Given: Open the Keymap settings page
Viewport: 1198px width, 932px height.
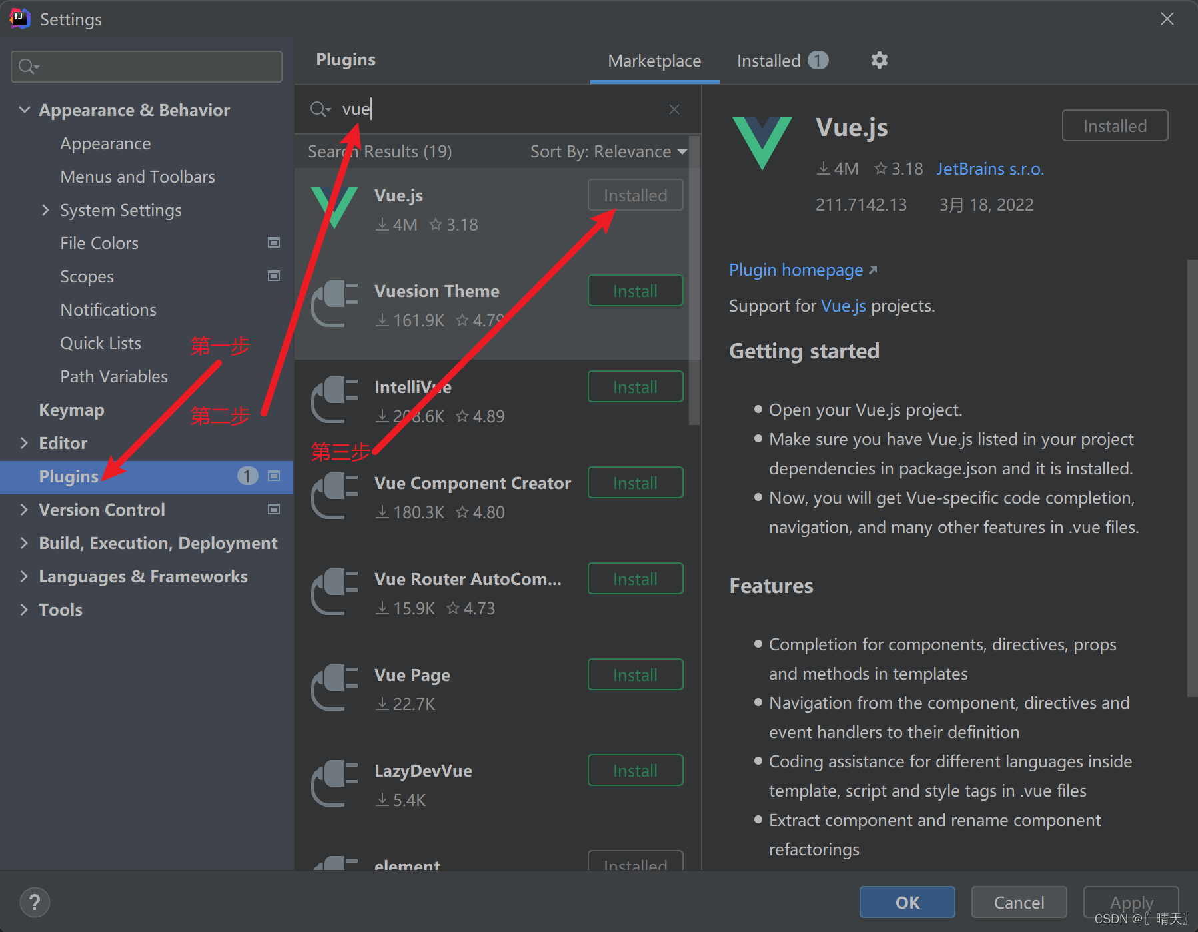Looking at the screenshot, I should 71,410.
